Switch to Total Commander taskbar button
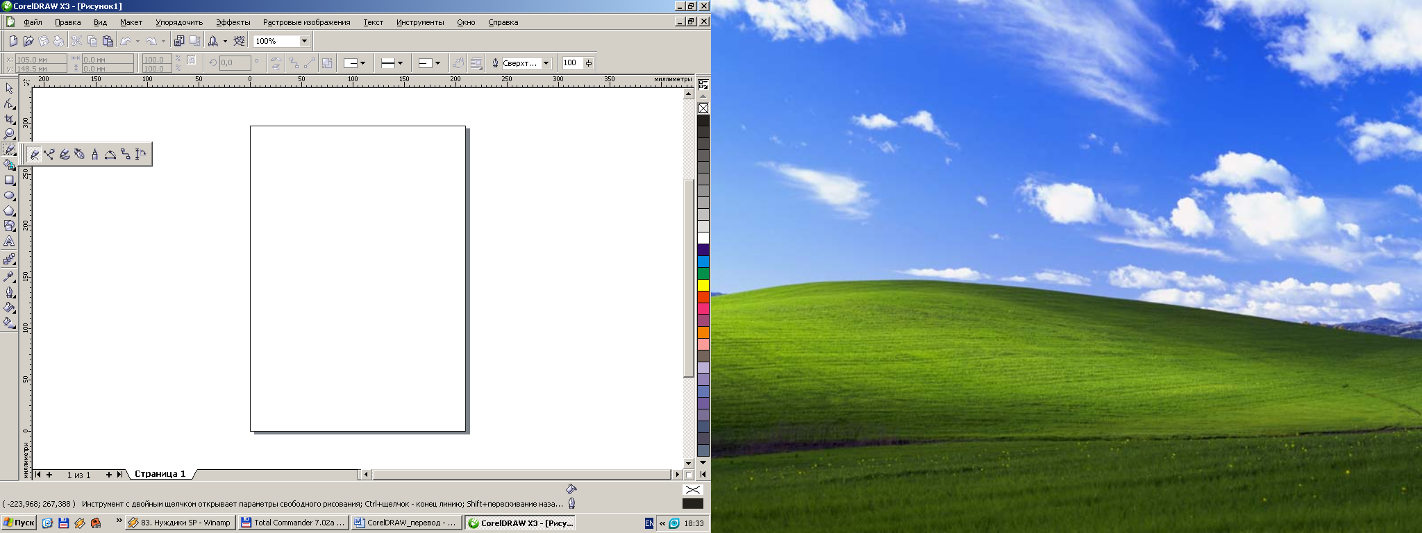The image size is (1422, 533). pos(292,523)
